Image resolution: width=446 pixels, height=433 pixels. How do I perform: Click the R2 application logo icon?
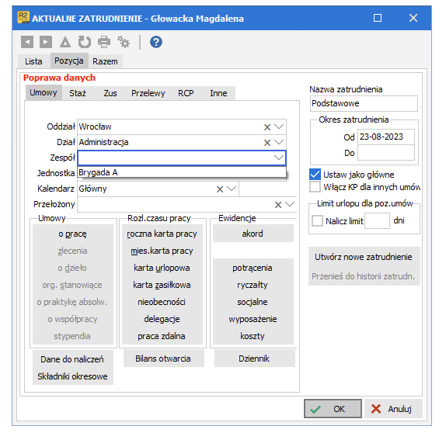(23, 18)
